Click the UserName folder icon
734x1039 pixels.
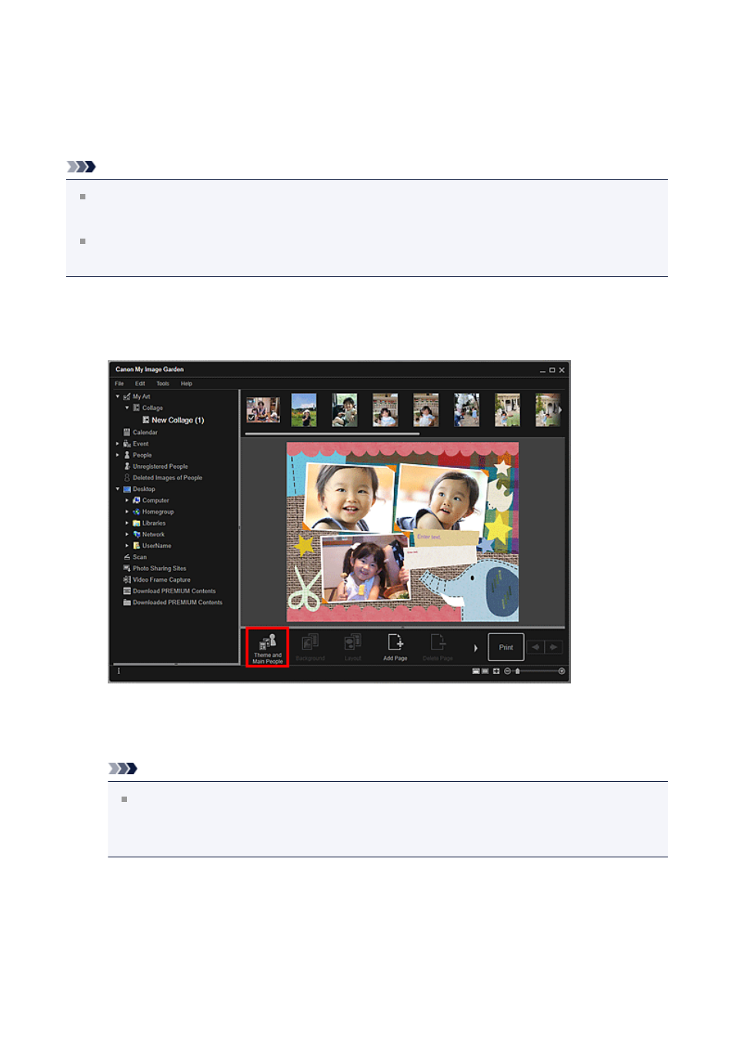pos(136,546)
